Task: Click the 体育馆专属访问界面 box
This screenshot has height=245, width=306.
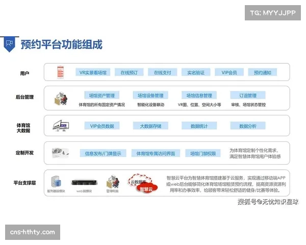Action: (156, 153)
